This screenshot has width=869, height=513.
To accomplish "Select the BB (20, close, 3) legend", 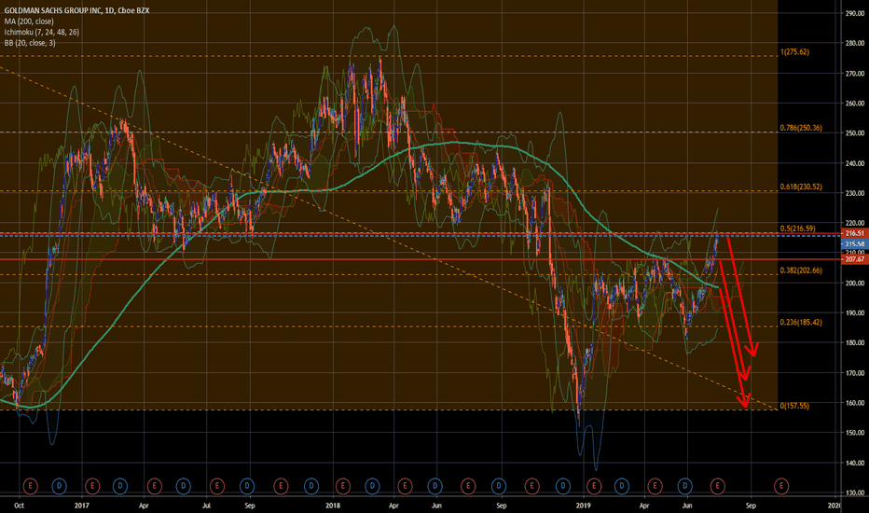I will coord(30,43).
